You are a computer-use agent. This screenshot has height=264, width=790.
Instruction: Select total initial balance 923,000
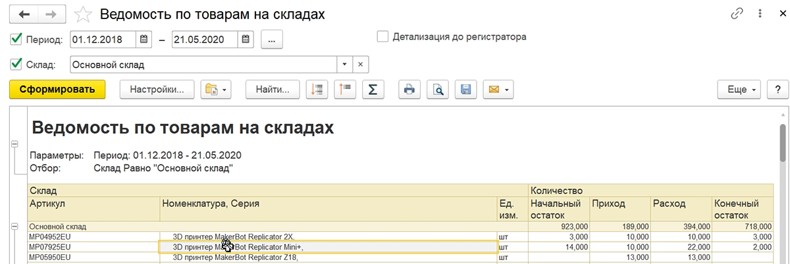point(559,226)
